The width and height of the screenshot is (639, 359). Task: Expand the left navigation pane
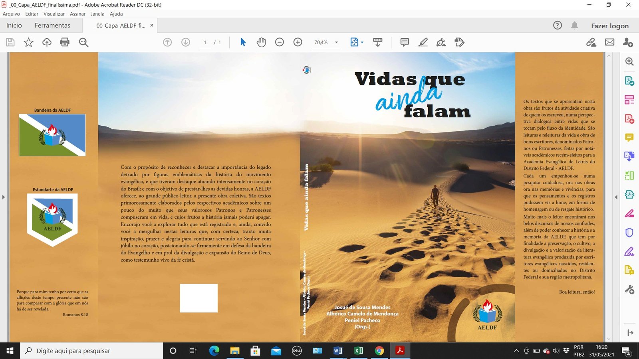point(4,197)
